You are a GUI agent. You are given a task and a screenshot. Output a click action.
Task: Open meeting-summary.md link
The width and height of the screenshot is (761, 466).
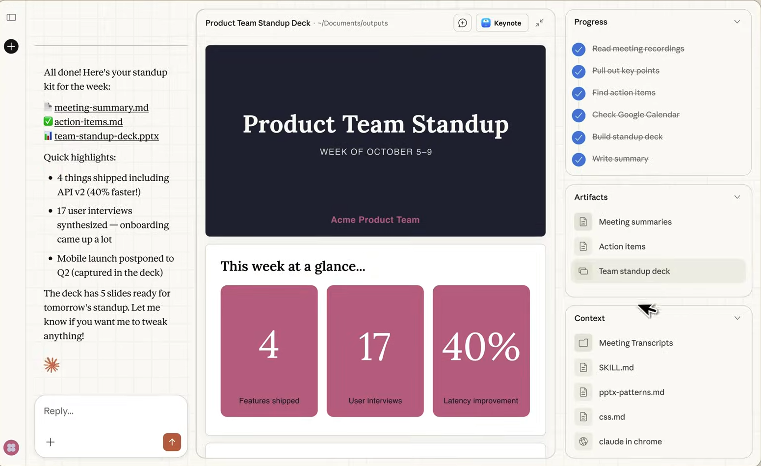pyautogui.click(x=101, y=108)
